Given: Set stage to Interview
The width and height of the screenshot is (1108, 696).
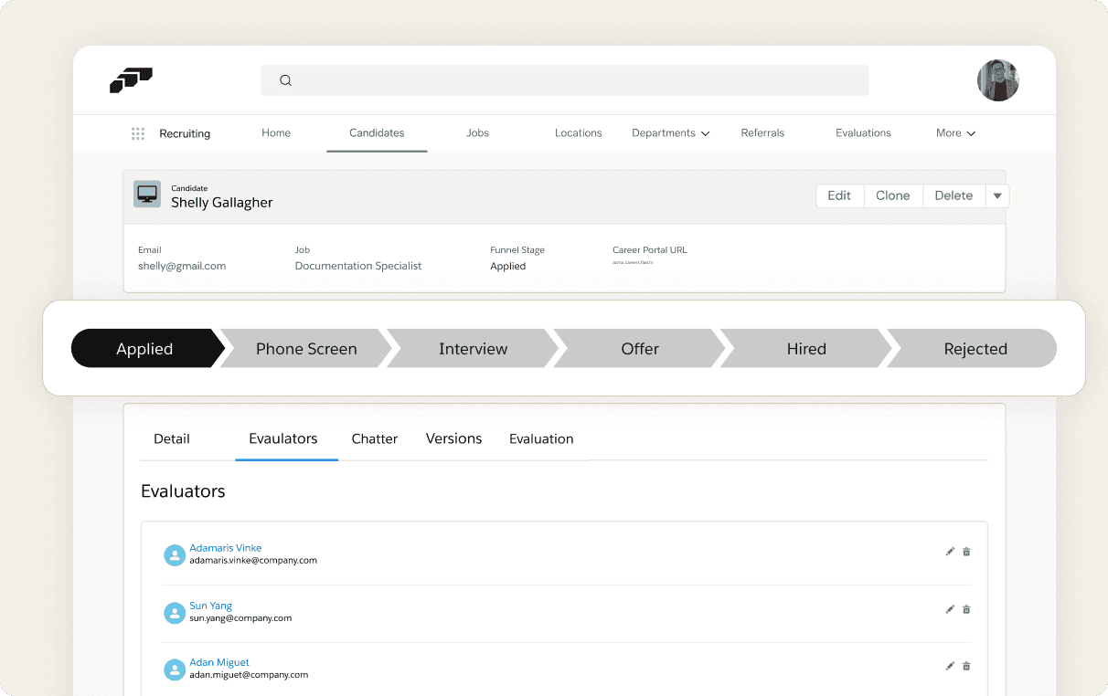Looking at the screenshot, I should (473, 349).
